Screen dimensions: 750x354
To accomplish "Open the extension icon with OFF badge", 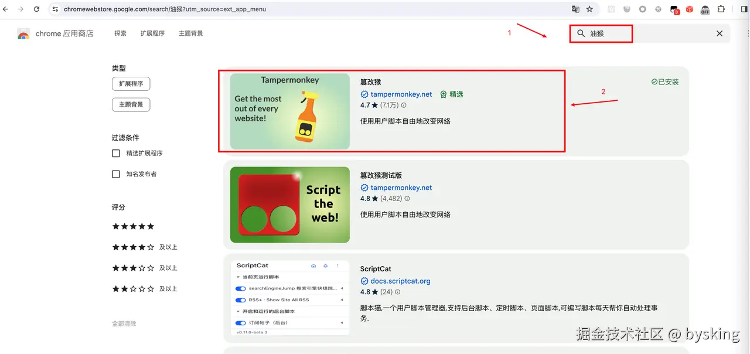I will point(705,9).
